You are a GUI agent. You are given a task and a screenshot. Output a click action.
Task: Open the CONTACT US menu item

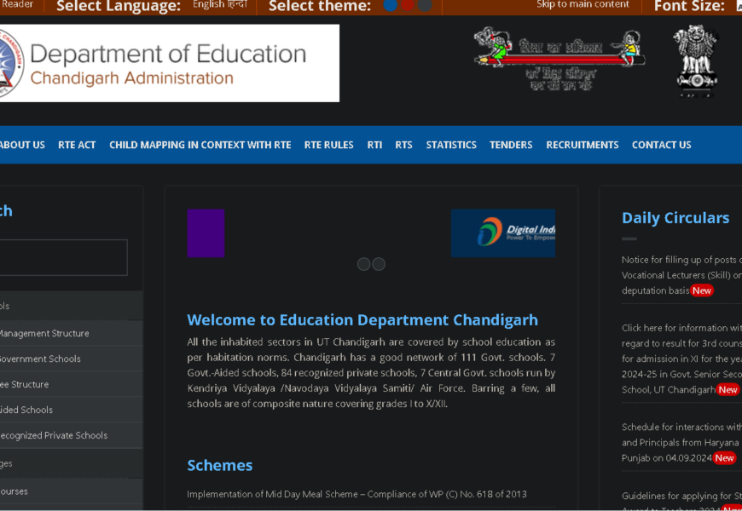(x=662, y=145)
